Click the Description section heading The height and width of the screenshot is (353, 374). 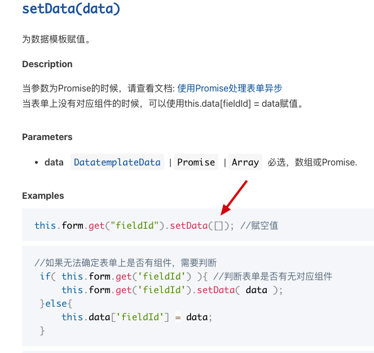pyautogui.click(x=47, y=64)
